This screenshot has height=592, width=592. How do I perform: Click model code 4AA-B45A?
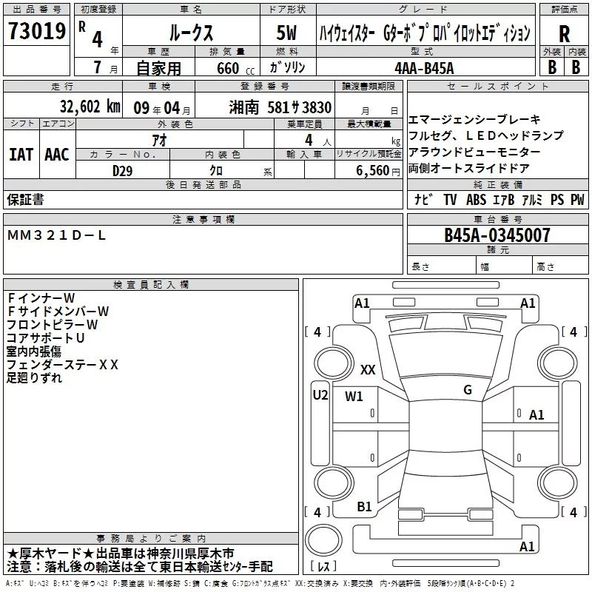point(424,68)
